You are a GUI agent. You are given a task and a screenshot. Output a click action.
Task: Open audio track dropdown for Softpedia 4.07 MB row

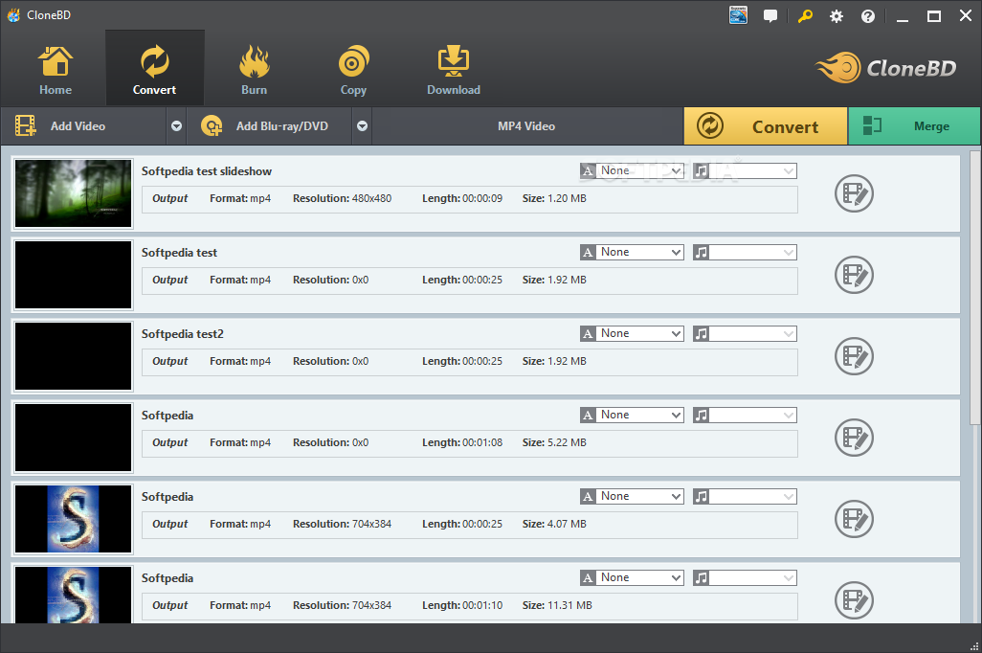(745, 496)
